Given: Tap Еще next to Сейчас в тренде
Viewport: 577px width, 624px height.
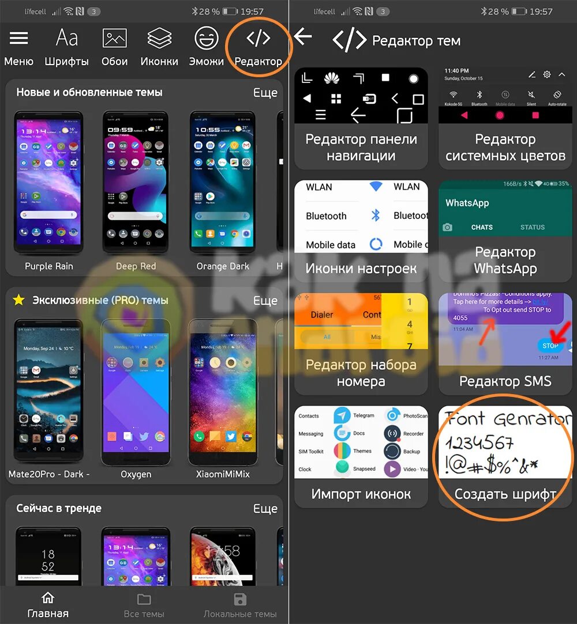Looking at the screenshot, I should [x=265, y=509].
